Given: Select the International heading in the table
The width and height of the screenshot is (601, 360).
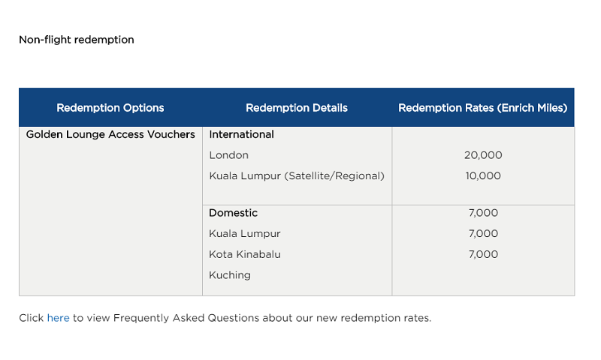Looking at the screenshot, I should point(241,135).
